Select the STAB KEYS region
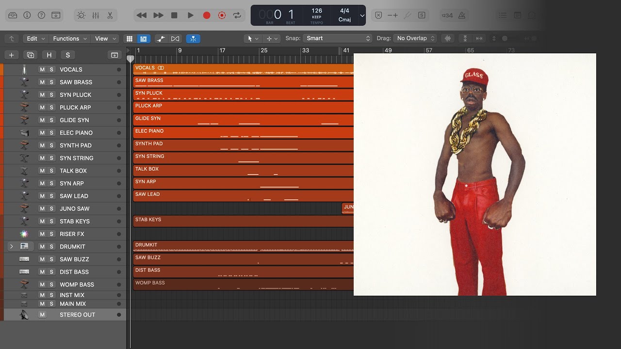Screen dimensions: 621x349 coord(244,222)
